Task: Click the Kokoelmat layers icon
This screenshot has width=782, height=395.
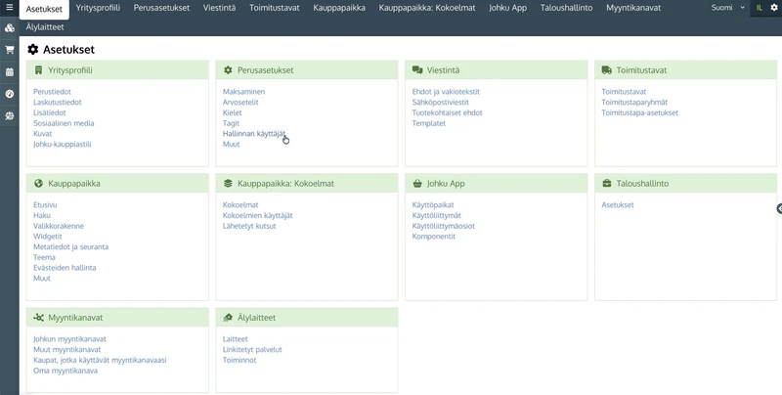Action: (228, 183)
